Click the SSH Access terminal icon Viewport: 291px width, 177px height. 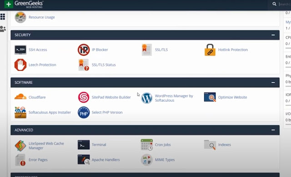pos(20,50)
